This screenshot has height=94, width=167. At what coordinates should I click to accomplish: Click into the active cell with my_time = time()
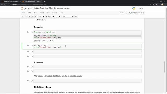[88, 46]
